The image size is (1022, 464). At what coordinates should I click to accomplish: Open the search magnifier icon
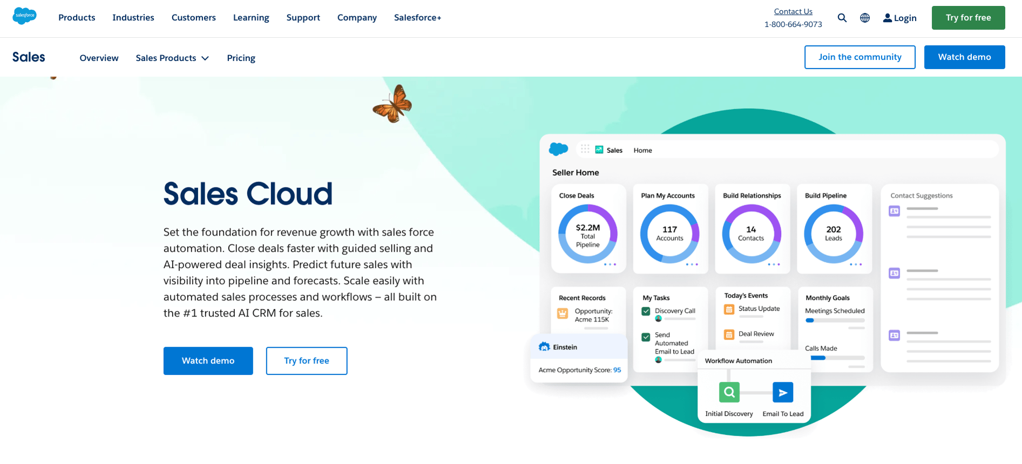point(842,18)
